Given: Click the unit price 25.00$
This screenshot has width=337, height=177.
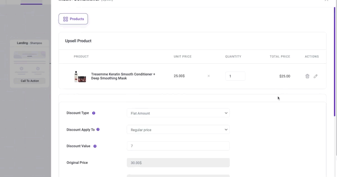Looking at the screenshot, I should coord(179,76).
